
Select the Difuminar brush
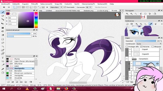[20, 64]
